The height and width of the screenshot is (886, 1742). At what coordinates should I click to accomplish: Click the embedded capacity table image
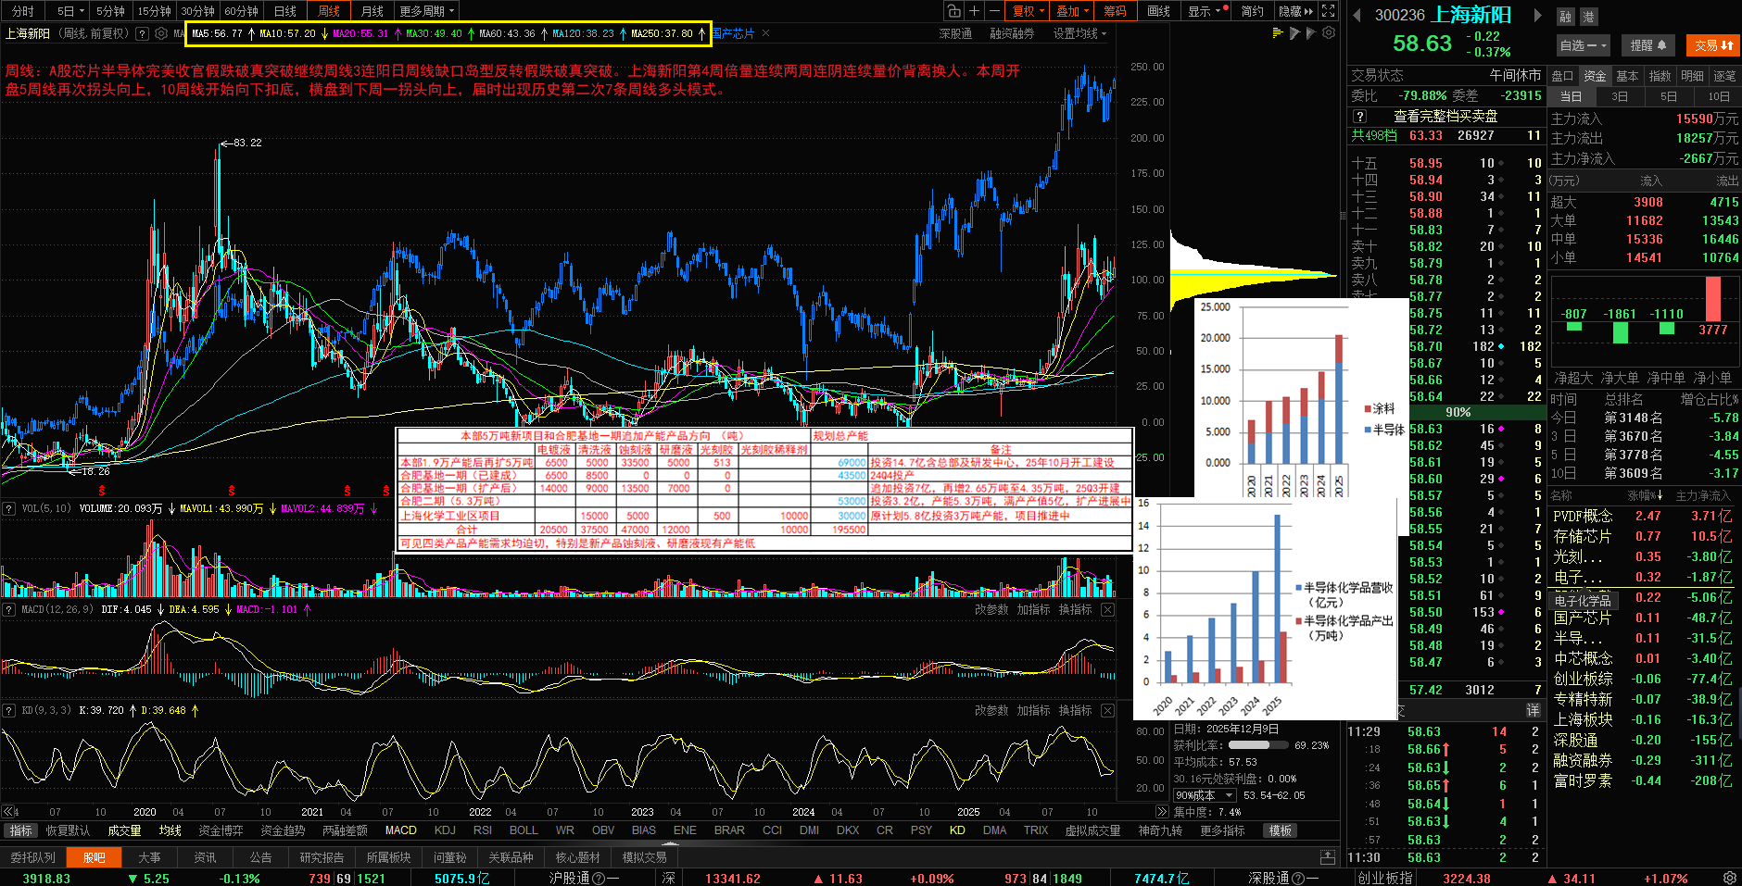tap(764, 489)
